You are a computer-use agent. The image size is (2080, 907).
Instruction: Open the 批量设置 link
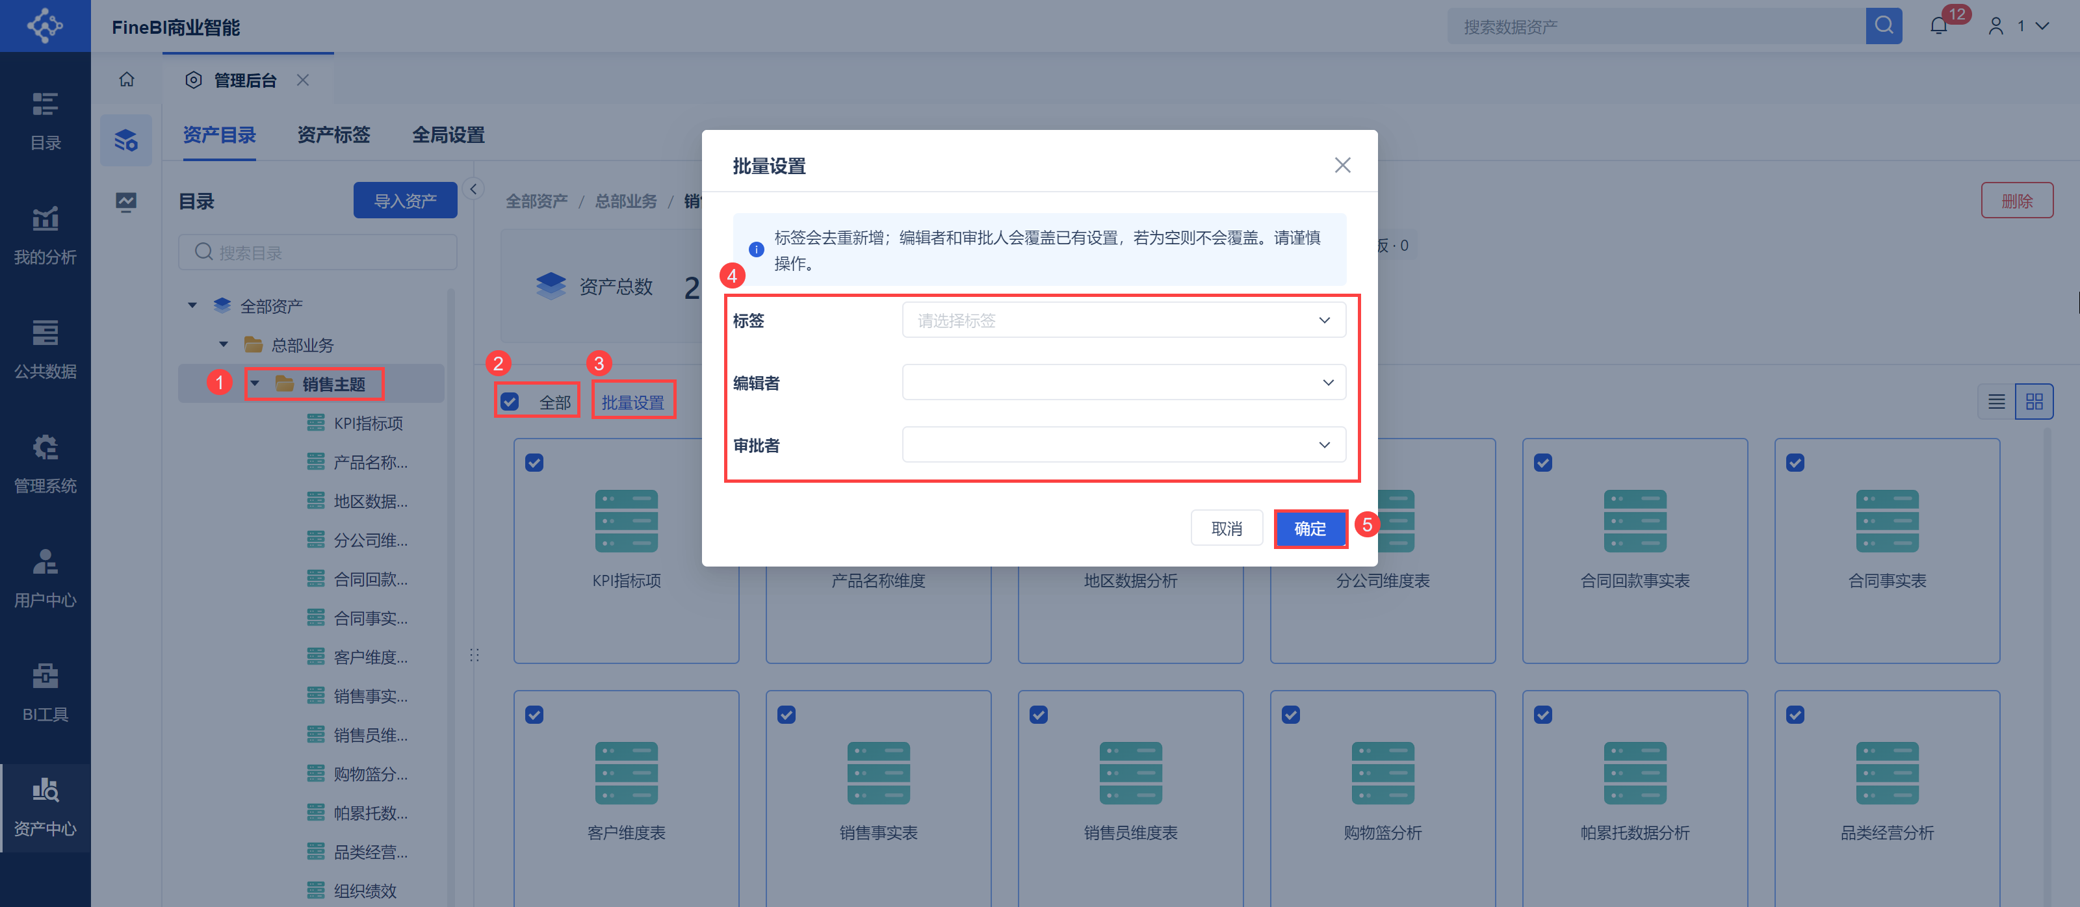click(632, 402)
